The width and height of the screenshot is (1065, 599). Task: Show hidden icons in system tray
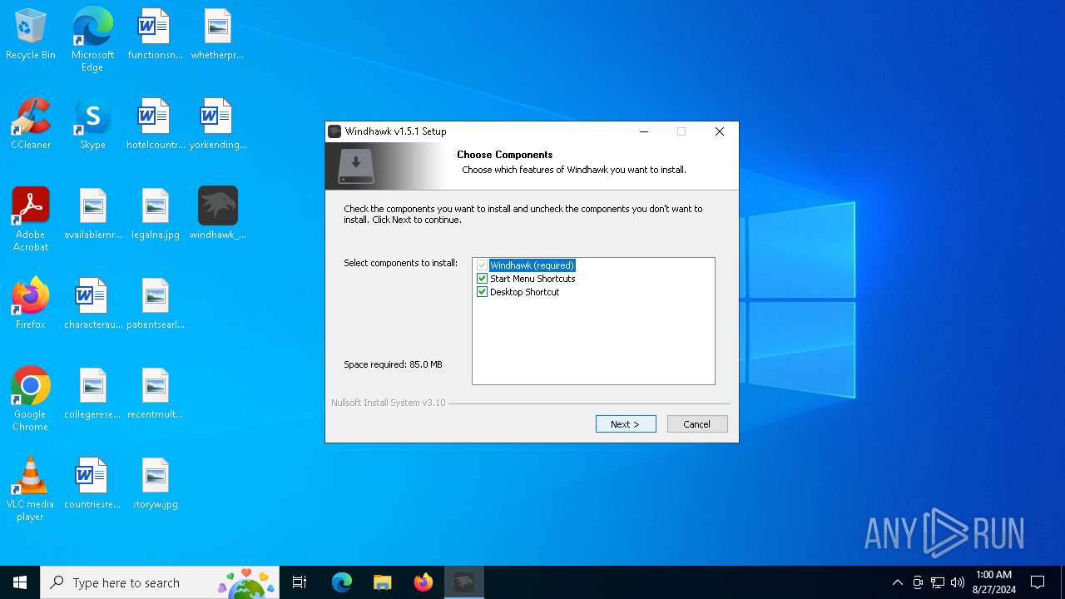click(x=897, y=582)
